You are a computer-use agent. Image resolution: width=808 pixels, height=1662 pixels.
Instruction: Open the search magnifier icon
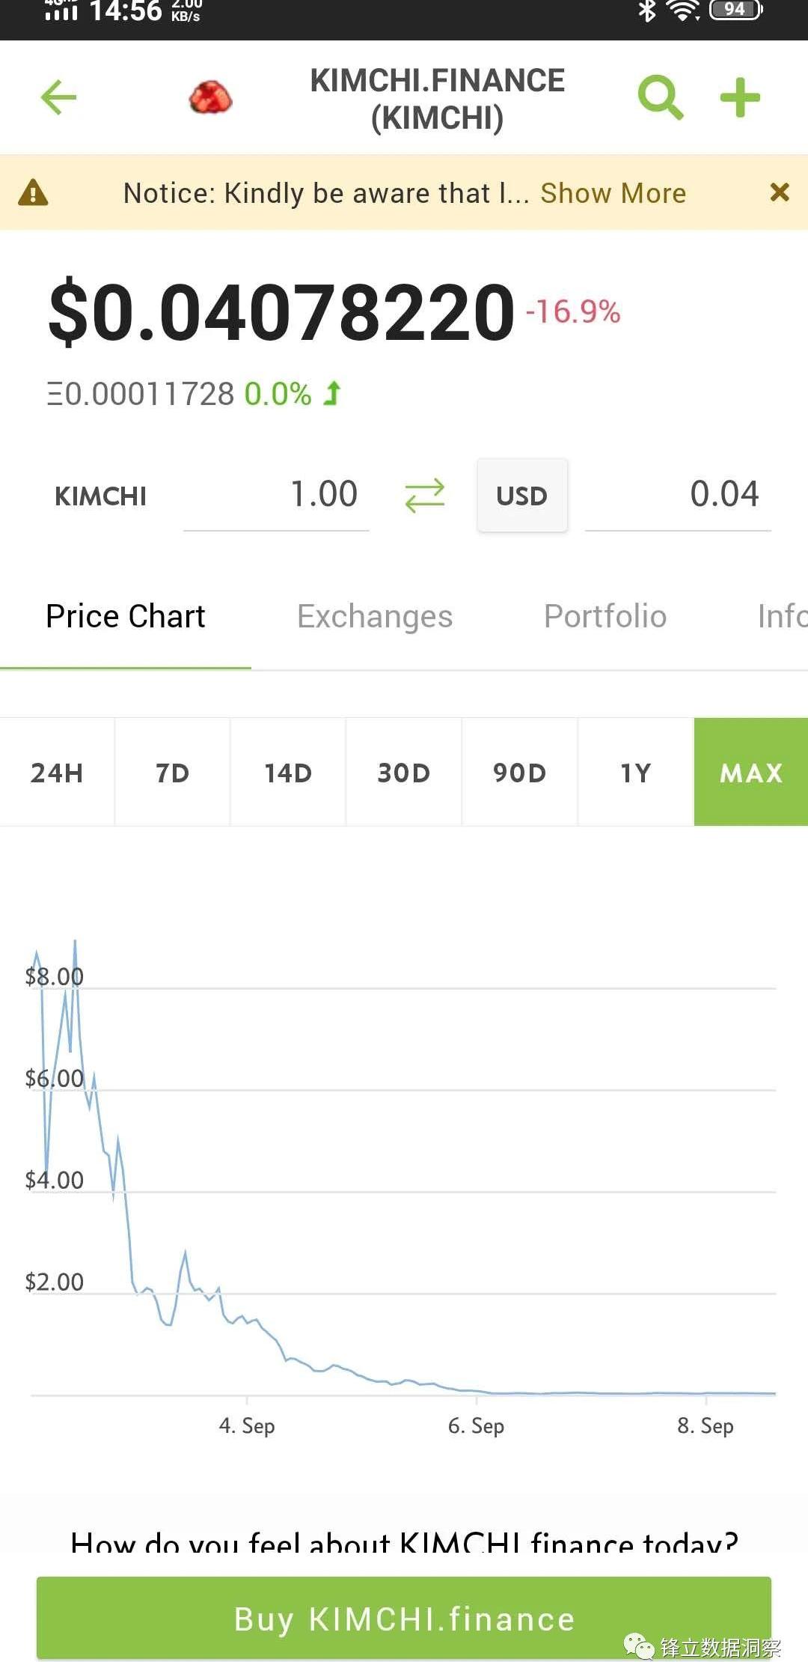click(x=660, y=97)
